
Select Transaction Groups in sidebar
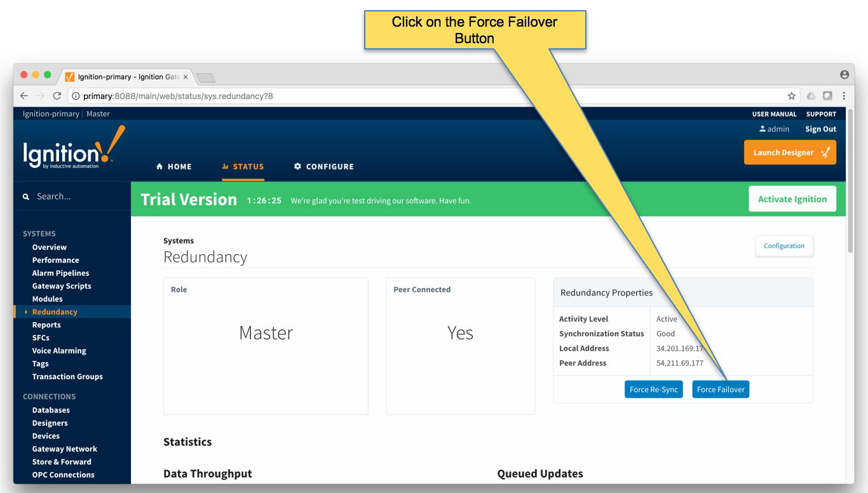click(67, 377)
